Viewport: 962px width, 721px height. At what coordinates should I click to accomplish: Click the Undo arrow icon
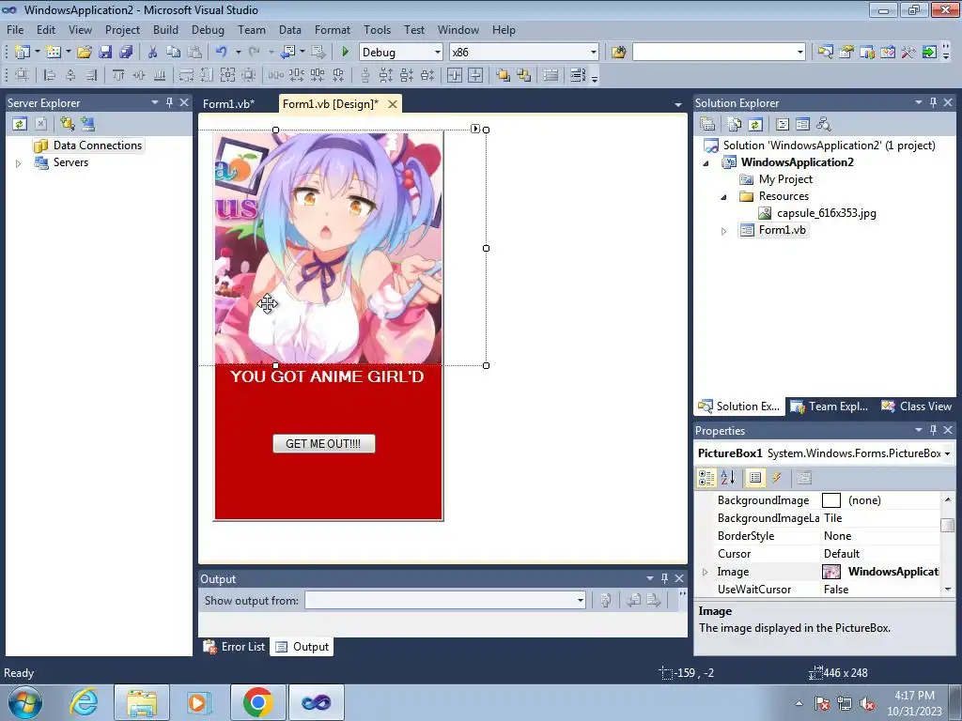point(221,53)
